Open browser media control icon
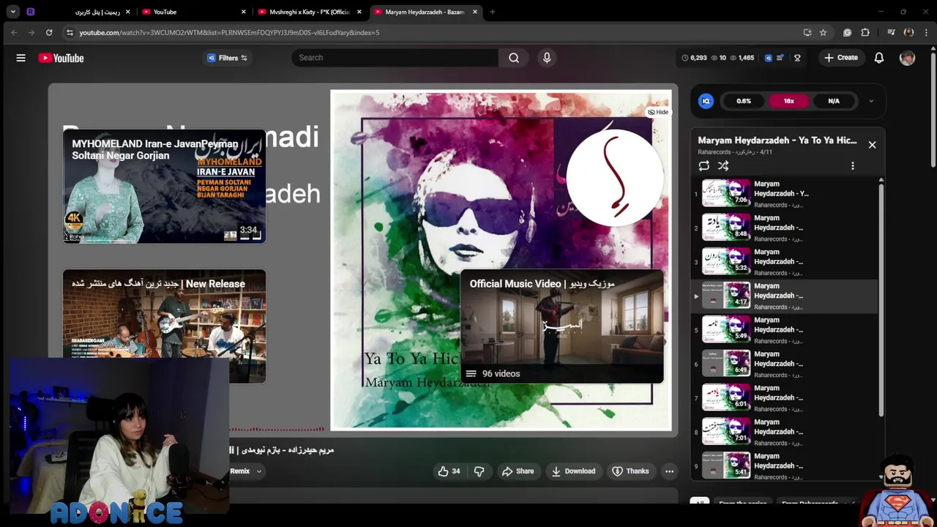 coord(891,32)
